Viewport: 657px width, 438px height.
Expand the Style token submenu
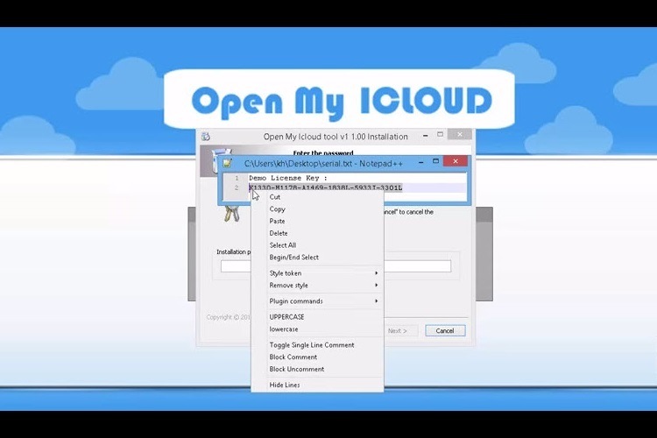317,273
